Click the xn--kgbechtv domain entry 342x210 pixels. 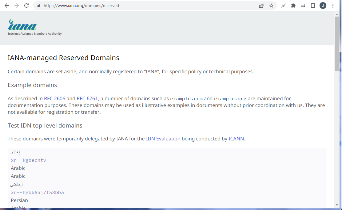[x=28, y=160]
